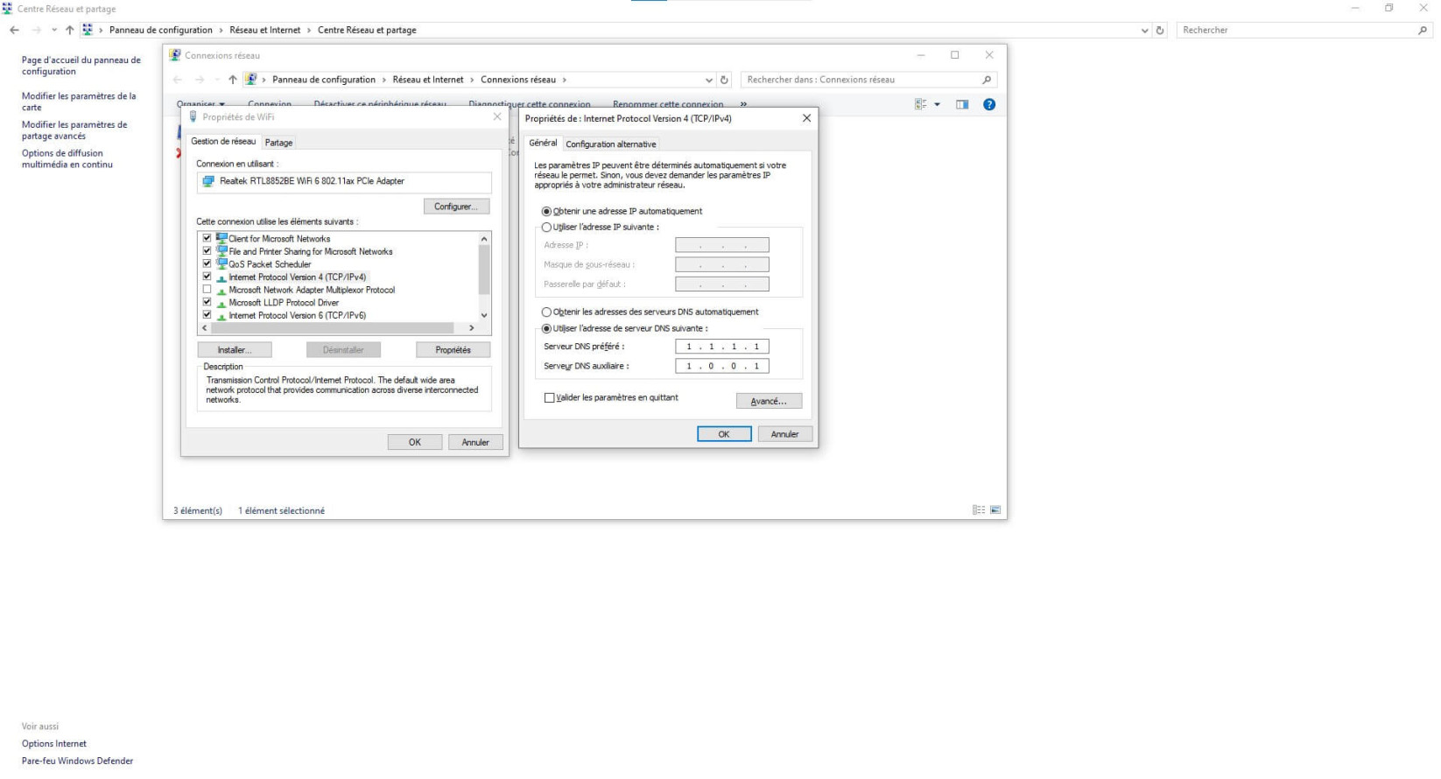The width and height of the screenshot is (1441, 779).
Task: Go up one level in Centre Réseau window
Action: 69,30
